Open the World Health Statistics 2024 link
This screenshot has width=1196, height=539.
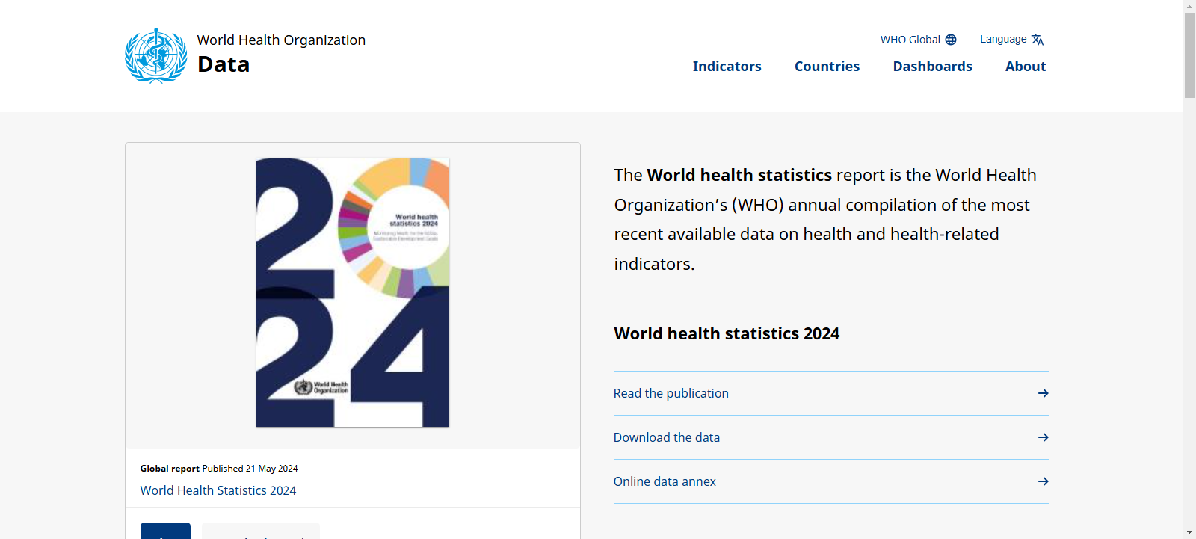[x=218, y=490]
